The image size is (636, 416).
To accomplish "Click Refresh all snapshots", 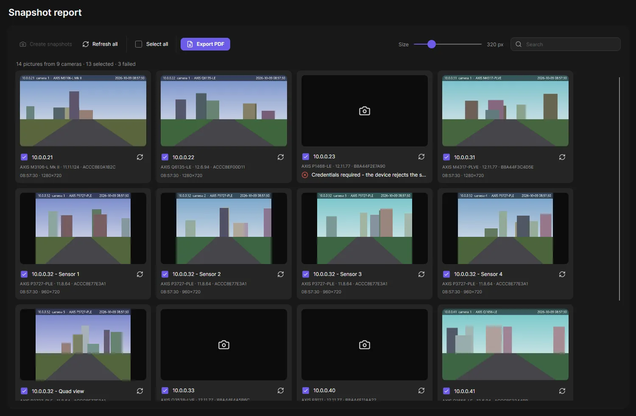I will point(100,44).
